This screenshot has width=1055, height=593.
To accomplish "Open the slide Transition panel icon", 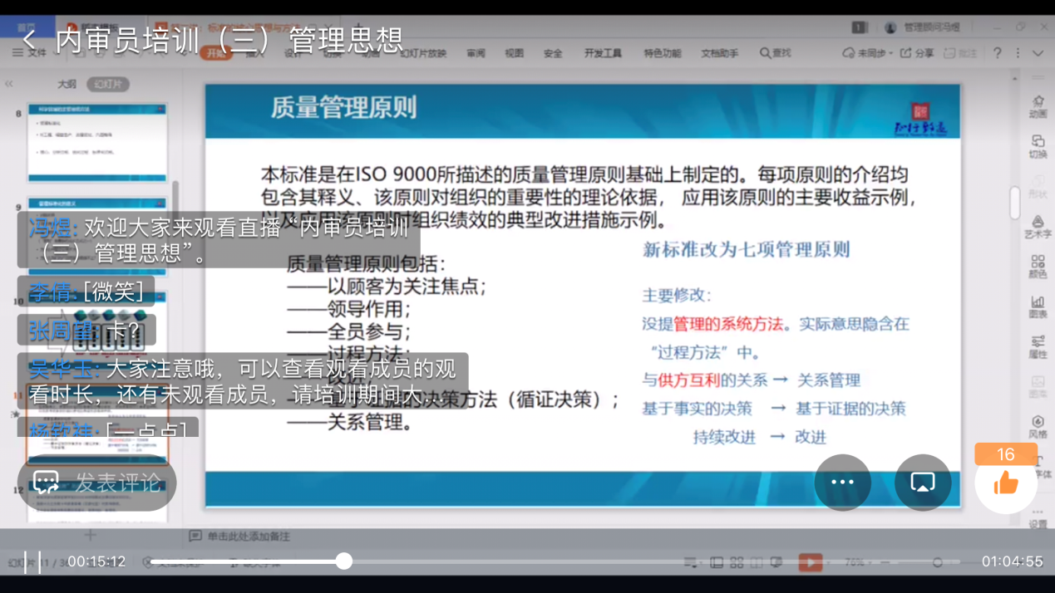I will (1038, 146).
